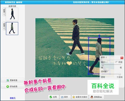This screenshot has height=101, width=125.
Task: Click the 前景列表 heading text
Action: [12, 6]
